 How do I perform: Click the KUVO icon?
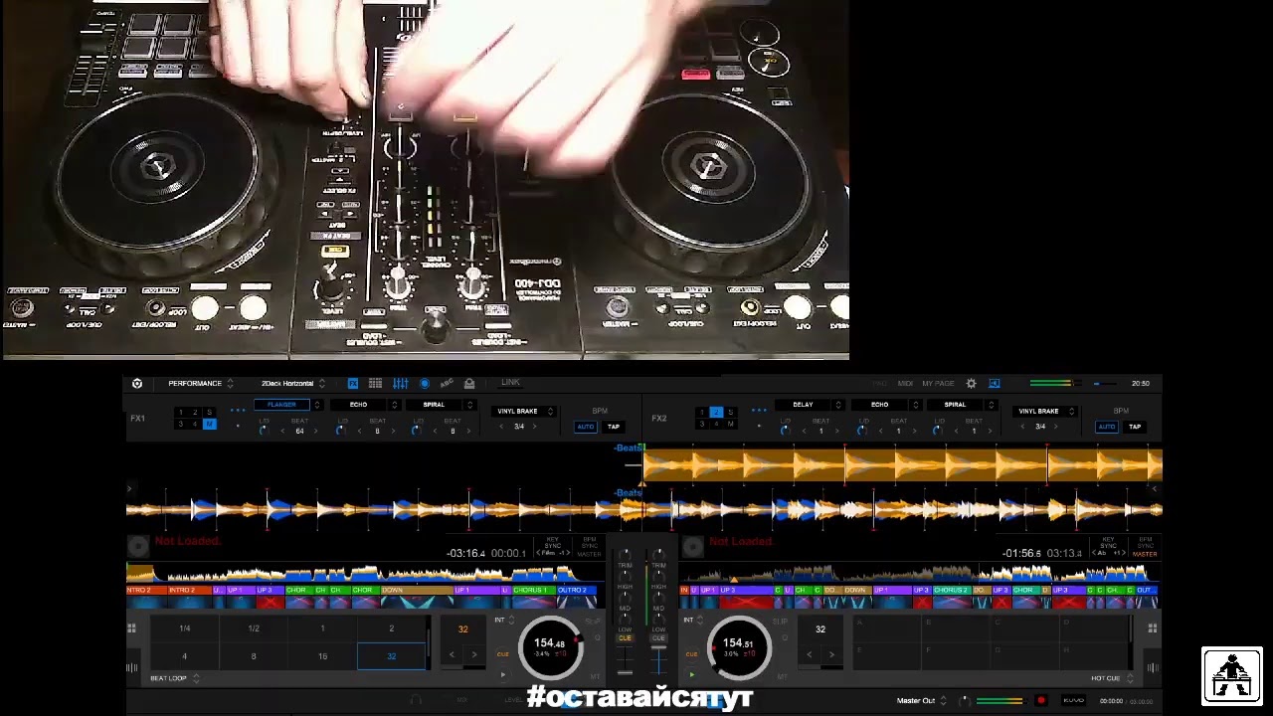1073,700
